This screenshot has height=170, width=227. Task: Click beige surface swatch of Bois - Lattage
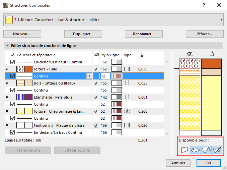28,83
